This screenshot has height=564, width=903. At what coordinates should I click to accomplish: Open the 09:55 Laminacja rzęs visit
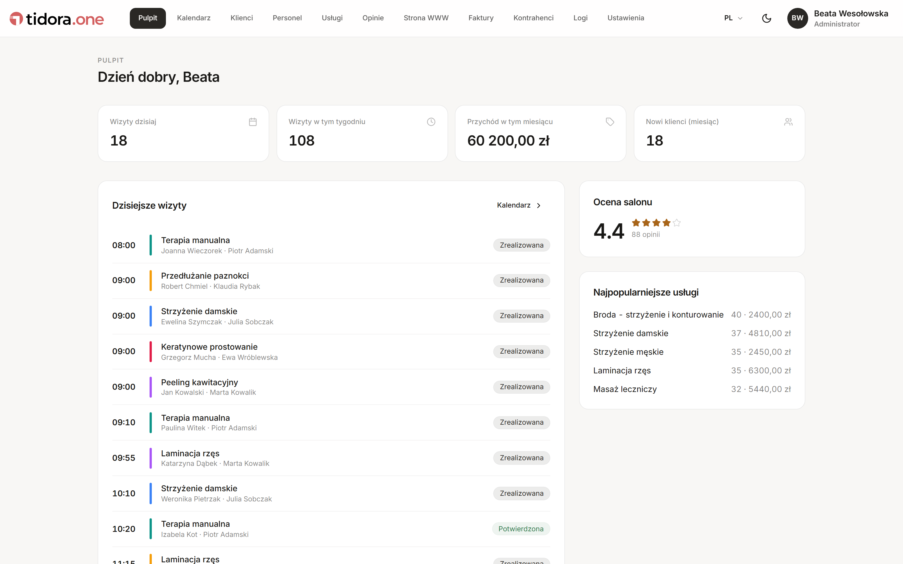pyautogui.click(x=331, y=458)
